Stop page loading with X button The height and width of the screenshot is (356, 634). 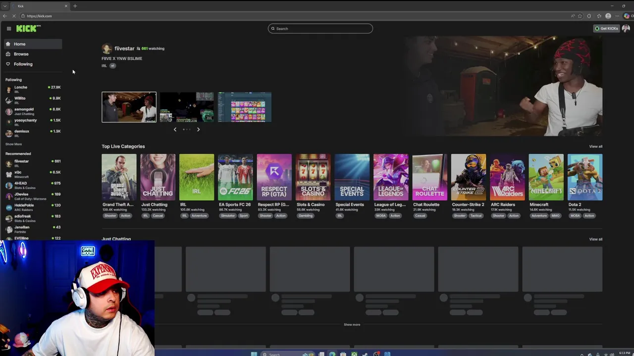click(14, 16)
